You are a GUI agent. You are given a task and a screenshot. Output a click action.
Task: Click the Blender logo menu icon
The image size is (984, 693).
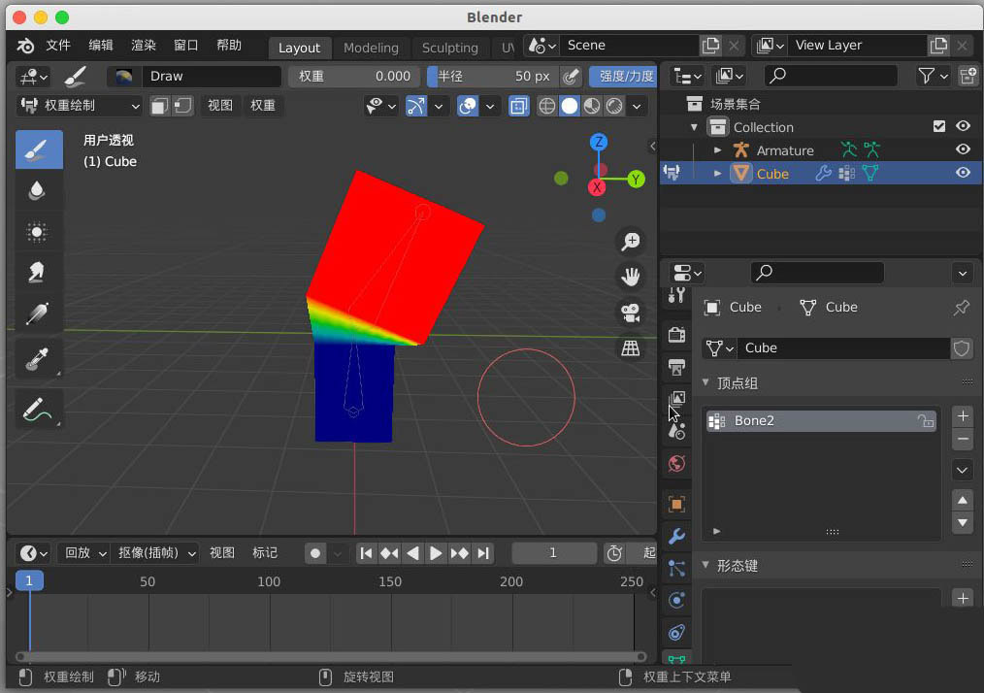click(26, 46)
